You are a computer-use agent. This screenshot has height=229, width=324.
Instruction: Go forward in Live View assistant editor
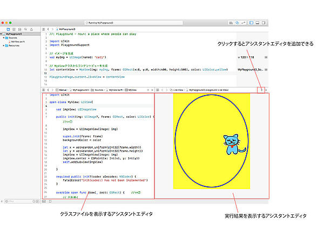[x=166, y=90]
